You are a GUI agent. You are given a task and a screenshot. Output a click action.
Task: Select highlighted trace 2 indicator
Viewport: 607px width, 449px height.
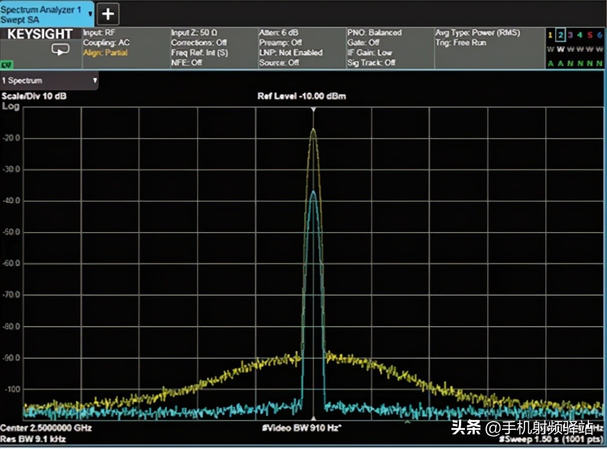pyautogui.click(x=560, y=36)
